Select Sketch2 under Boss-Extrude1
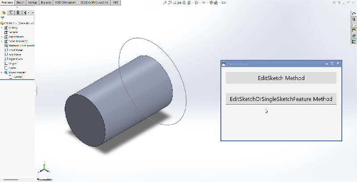357x182 pixels. [x=16, y=77]
